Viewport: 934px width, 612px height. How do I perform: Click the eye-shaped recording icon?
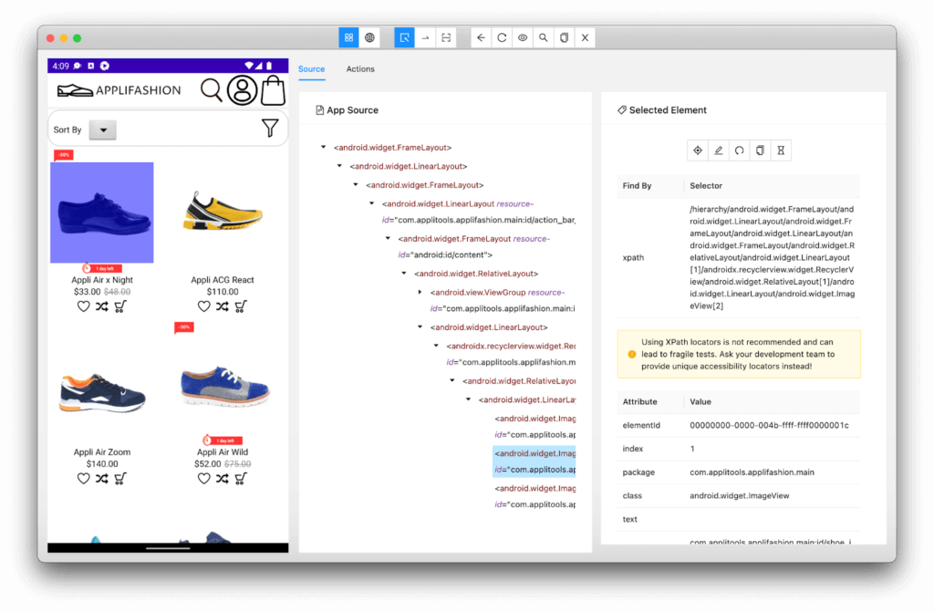pos(523,38)
